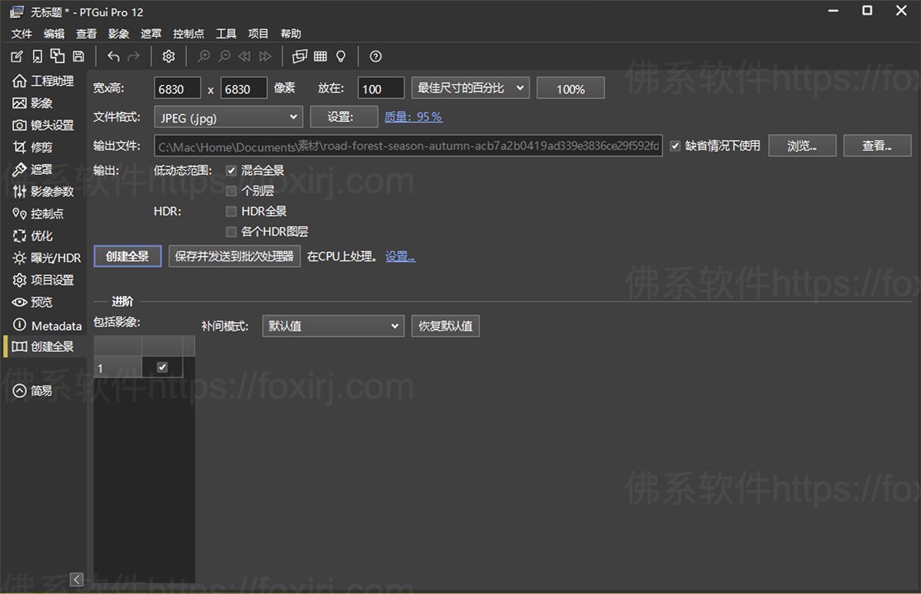Toggle the 混合全景 checkbox
Image resolution: width=921 pixels, height=594 pixels.
pyautogui.click(x=231, y=170)
